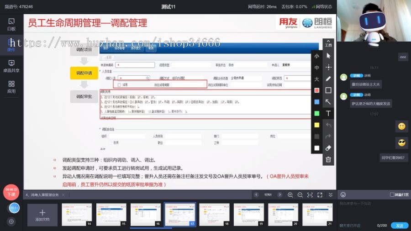This screenshot has height=231, width=411.
Task: Open slide thumbnail 16
Action: [146, 215]
